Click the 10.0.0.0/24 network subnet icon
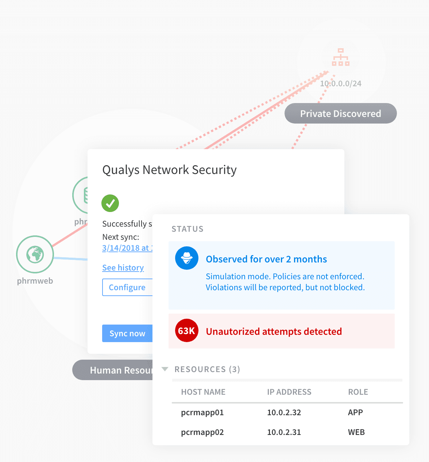The height and width of the screenshot is (462, 429). pos(340,57)
